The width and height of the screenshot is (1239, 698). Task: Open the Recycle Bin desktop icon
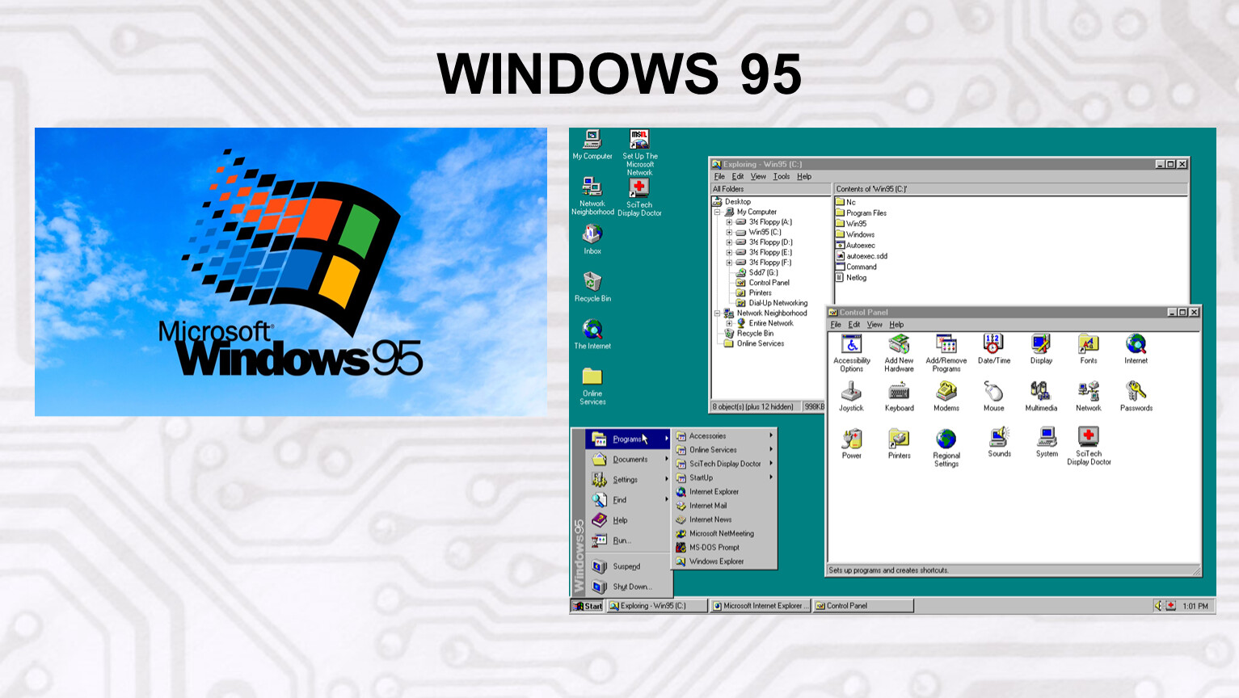pos(592,283)
